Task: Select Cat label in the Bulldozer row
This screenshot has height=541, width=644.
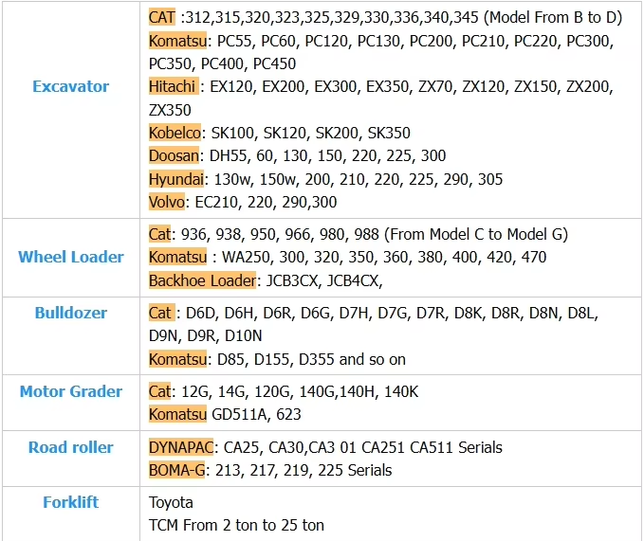Action: (160, 313)
